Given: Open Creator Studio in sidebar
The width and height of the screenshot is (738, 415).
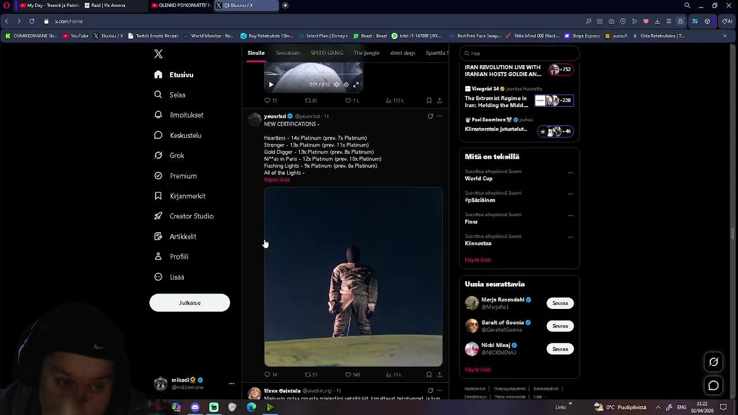Looking at the screenshot, I should pyautogui.click(x=184, y=216).
